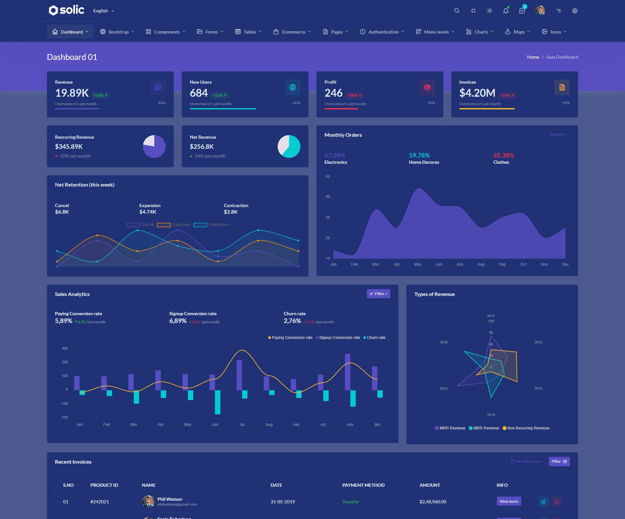Click the Invoices card document icon
The height and width of the screenshot is (519, 625).
pyautogui.click(x=562, y=87)
